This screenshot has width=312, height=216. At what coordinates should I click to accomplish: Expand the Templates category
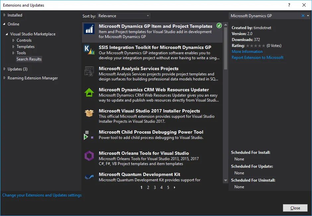click(x=13, y=47)
